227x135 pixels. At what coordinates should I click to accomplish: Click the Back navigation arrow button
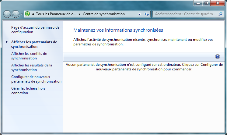7,14
